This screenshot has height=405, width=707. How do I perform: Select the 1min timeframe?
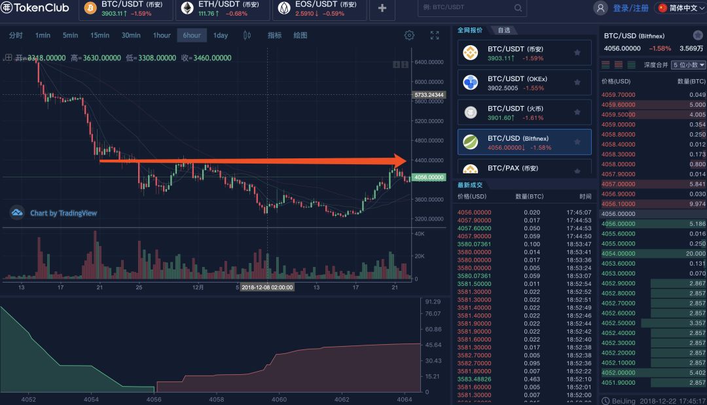pyautogui.click(x=43, y=35)
